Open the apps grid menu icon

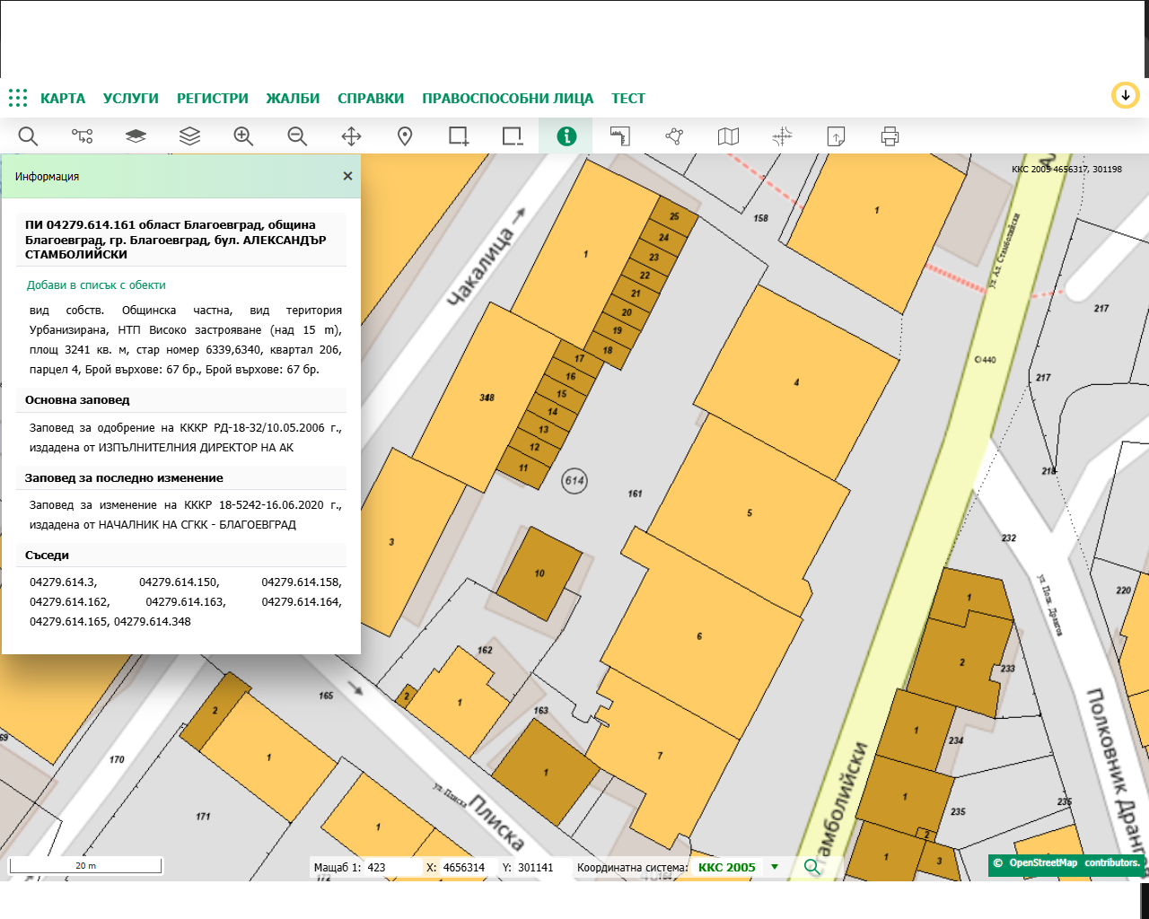tap(18, 98)
